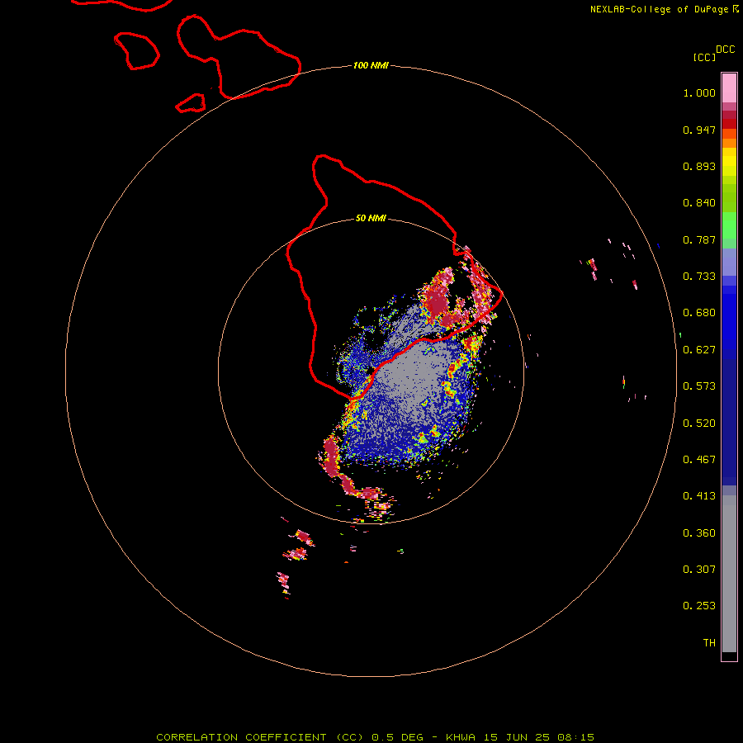Select the 0.307 scale value
Viewport: 743px width, 743px height.
click(x=699, y=570)
